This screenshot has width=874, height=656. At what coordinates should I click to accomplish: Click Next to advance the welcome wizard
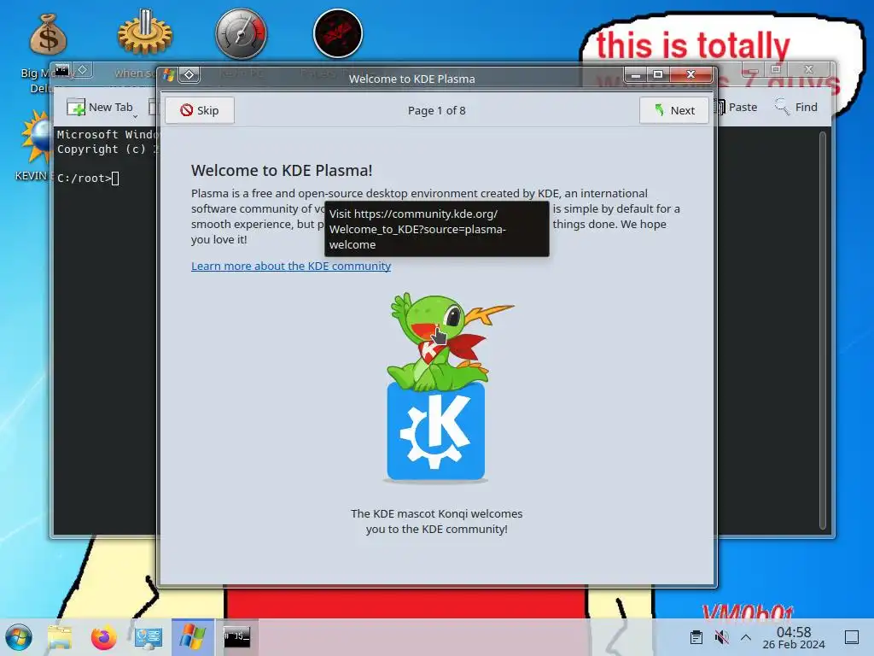674,110
